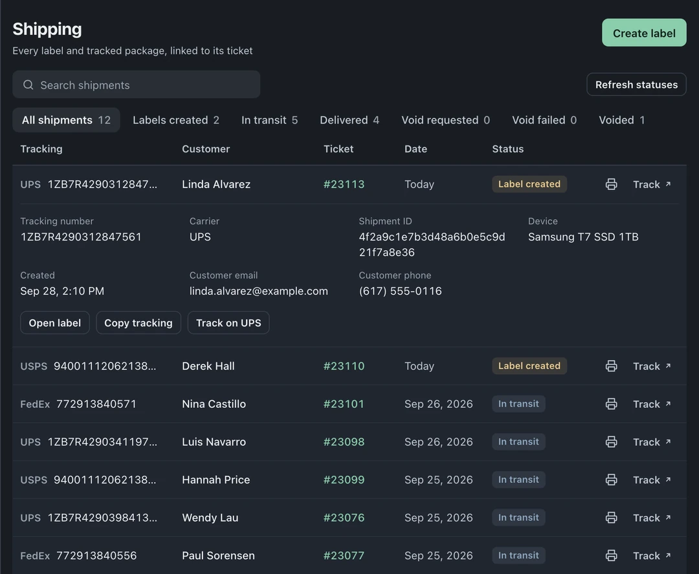The width and height of the screenshot is (699, 574).
Task: Switch to Labels created tab
Action: (175, 120)
